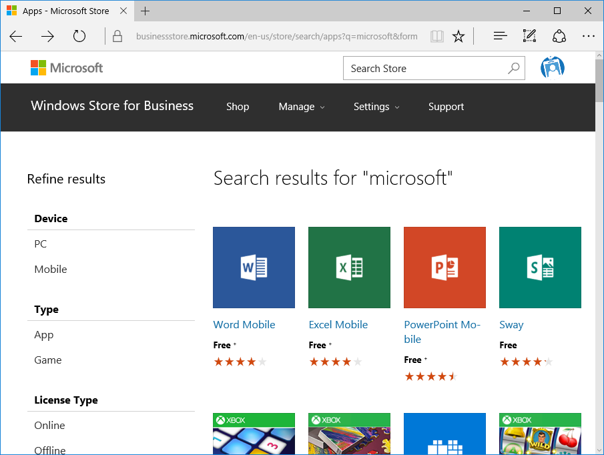The height and width of the screenshot is (455, 604).
Task: Open the Excel Mobile app tile icon
Action: [349, 268]
